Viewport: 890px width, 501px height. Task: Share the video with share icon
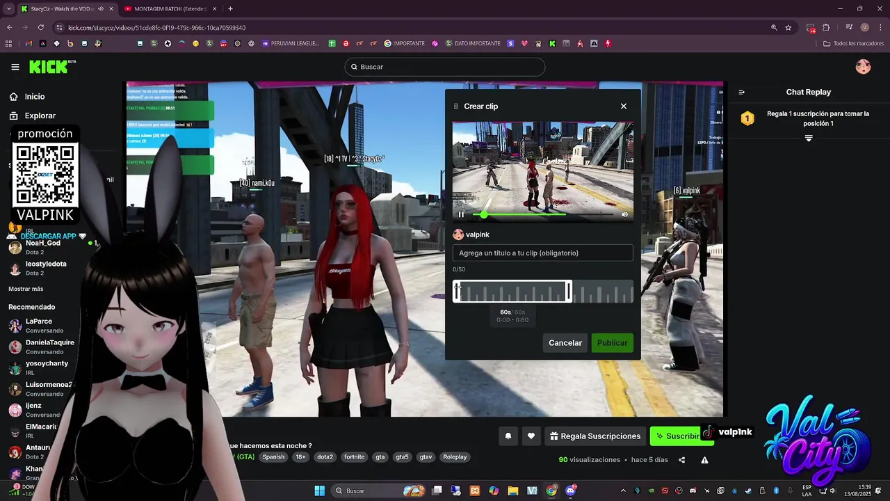(681, 460)
